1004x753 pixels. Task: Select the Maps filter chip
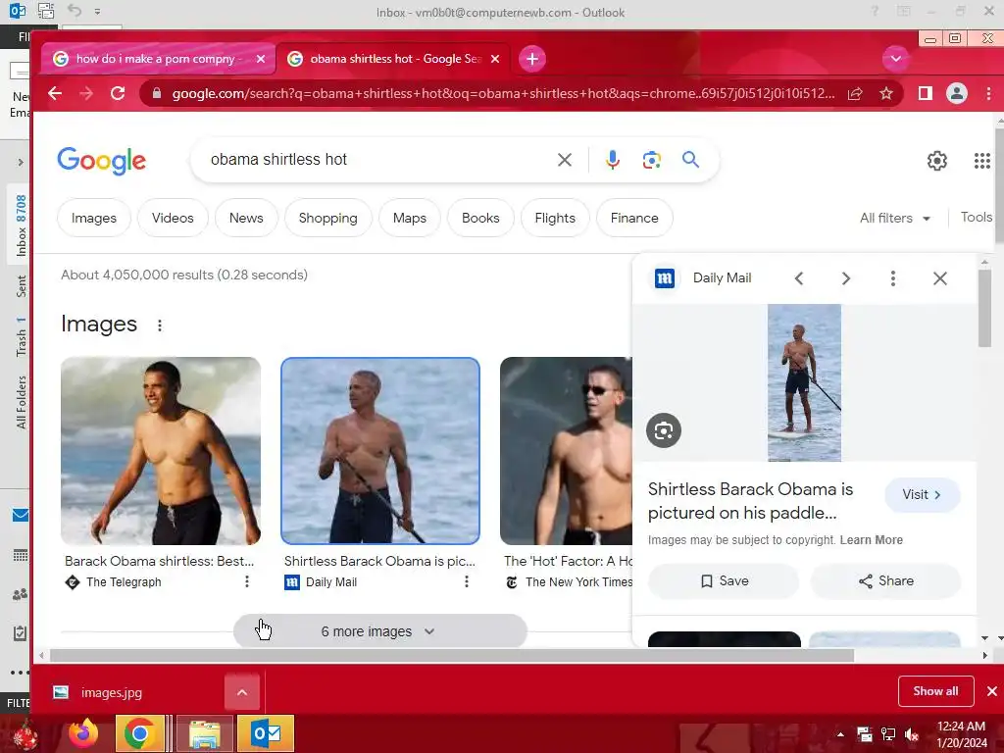[x=410, y=219]
